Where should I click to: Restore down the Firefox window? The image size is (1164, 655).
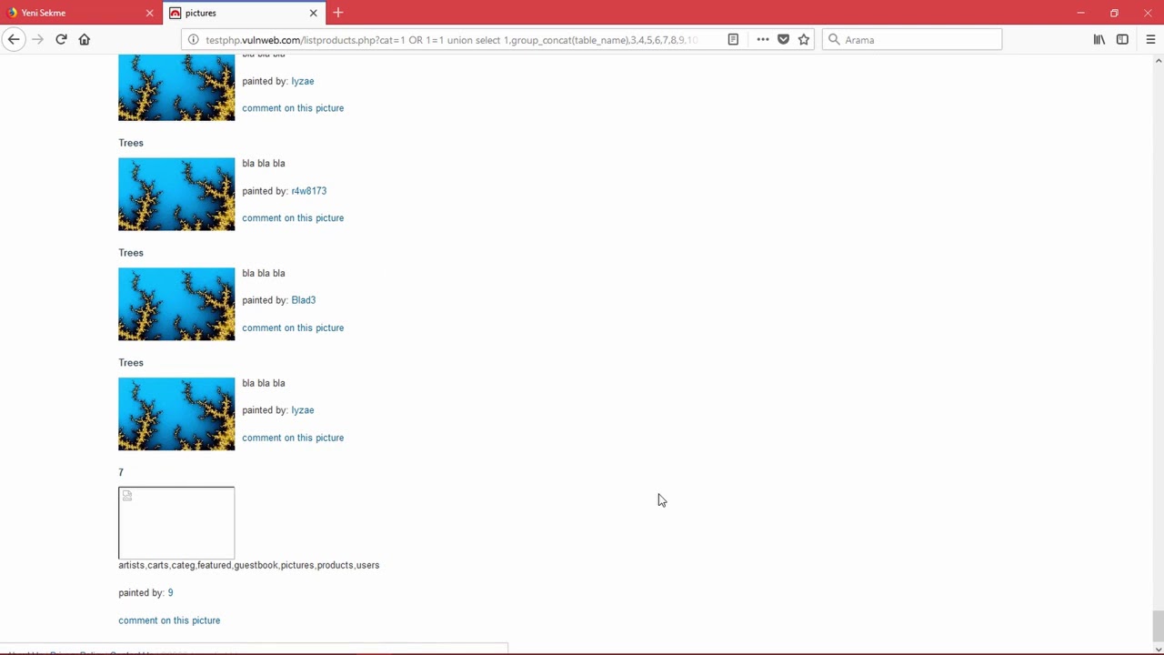click(x=1114, y=13)
